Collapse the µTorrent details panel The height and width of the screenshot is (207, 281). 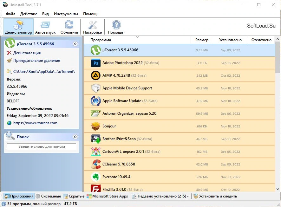[75, 44]
